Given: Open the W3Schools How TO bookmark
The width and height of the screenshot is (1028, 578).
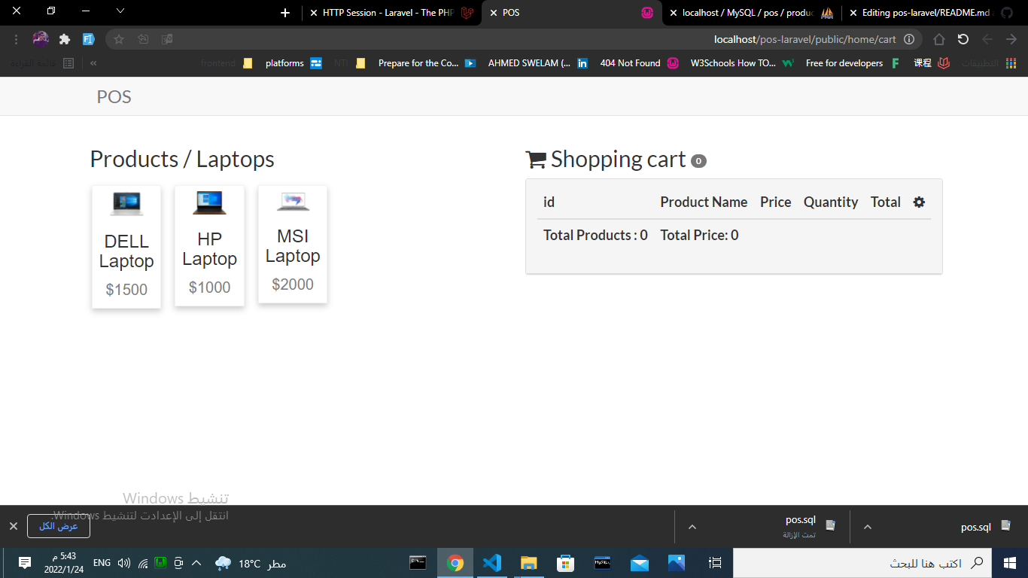Looking at the screenshot, I should [x=735, y=63].
